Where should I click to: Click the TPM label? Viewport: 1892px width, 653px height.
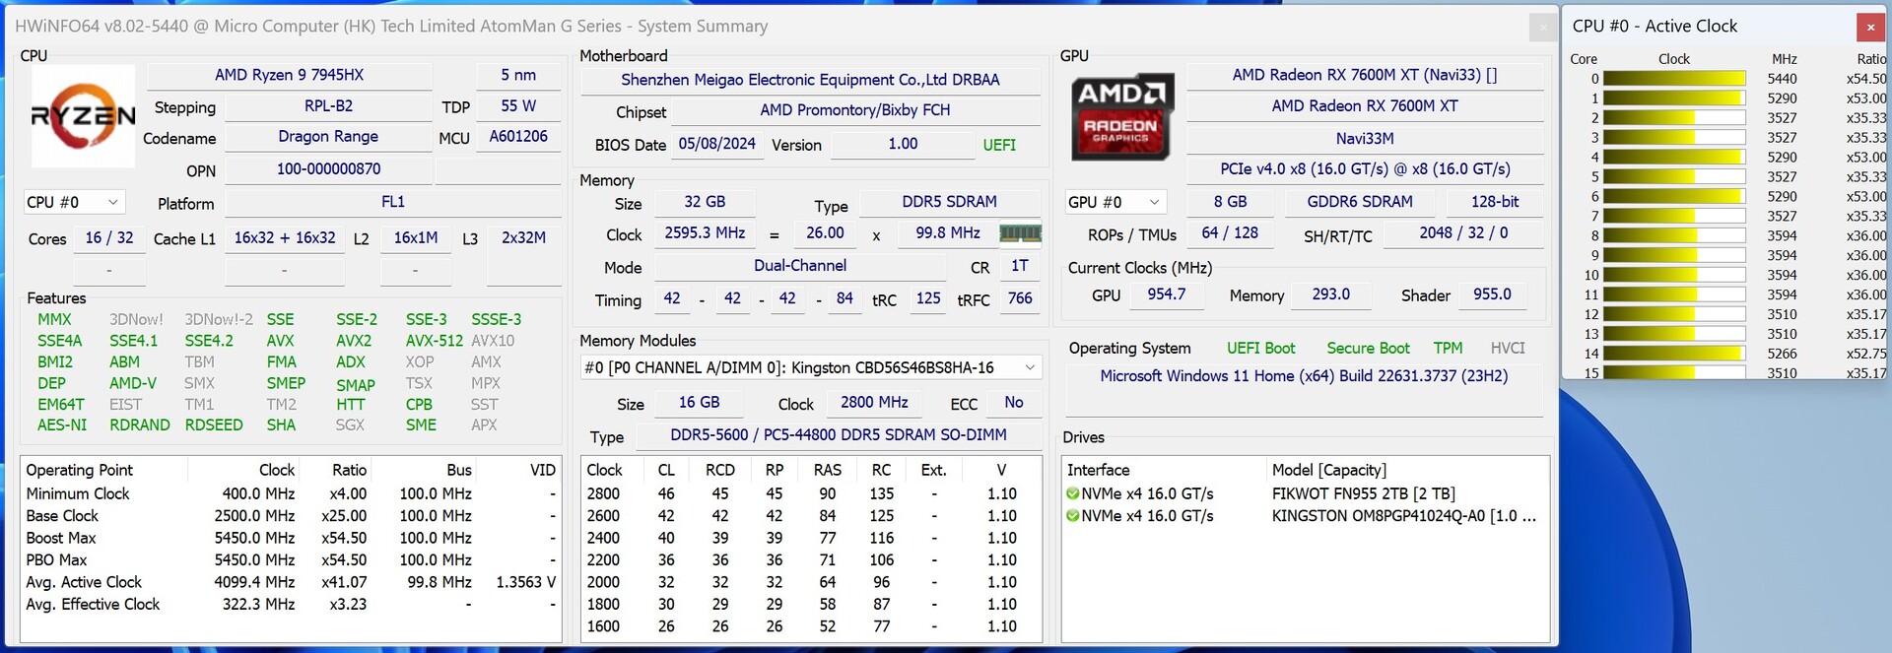point(1448,349)
